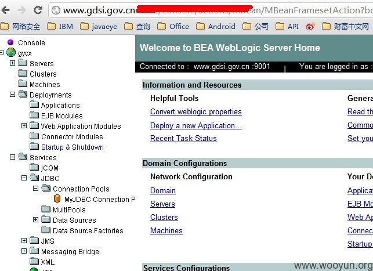Screen dimensions: 373x271
Task: Click the Messaging Bridge folder icon
Action: (34, 251)
